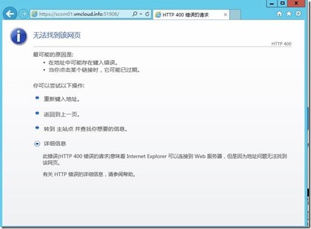
Task: Close the Internet Explorer window
Action: click(296, 3)
